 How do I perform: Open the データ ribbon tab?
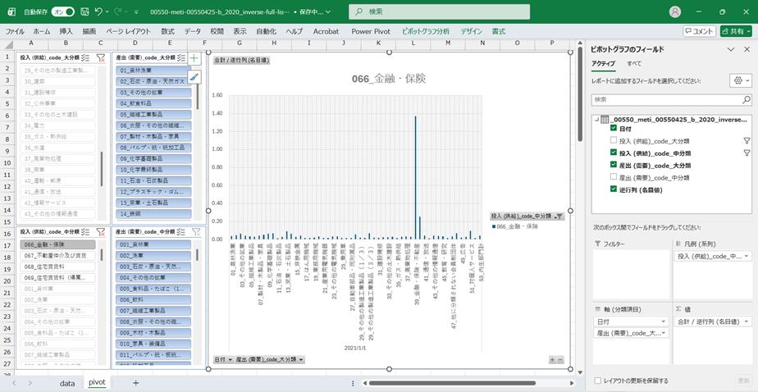[x=193, y=31]
